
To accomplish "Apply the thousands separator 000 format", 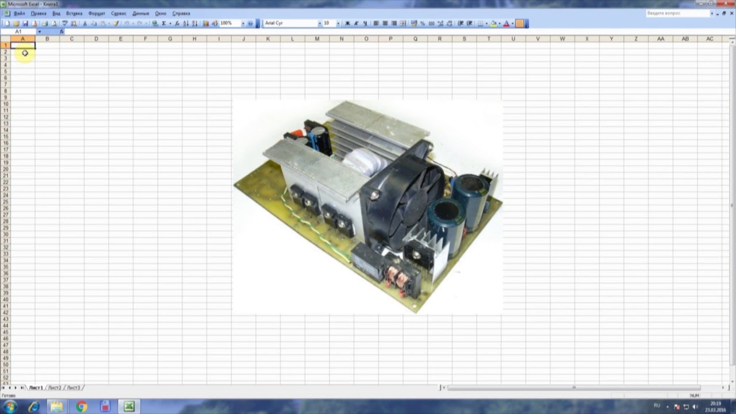I will click(432, 24).
